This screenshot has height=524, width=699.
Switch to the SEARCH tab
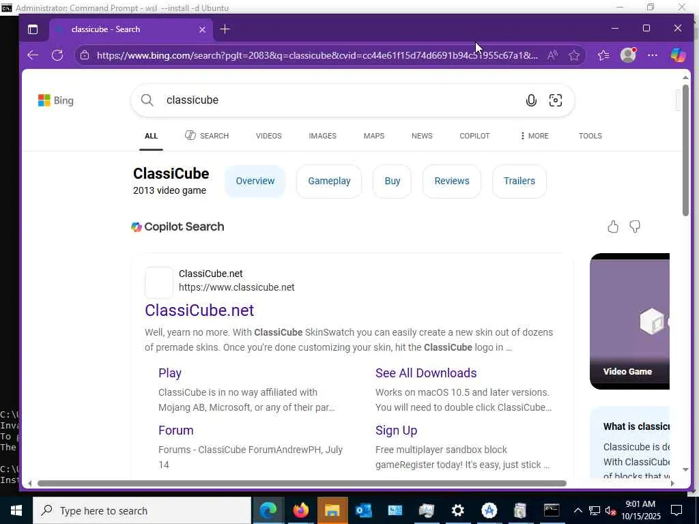pyautogui.click(x=207, y=136)
